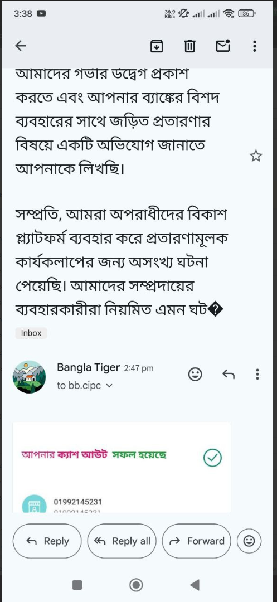Open emoji reaction button in bottom bar
The height and width of the screenshot is (602, 277).
[249, 541]
